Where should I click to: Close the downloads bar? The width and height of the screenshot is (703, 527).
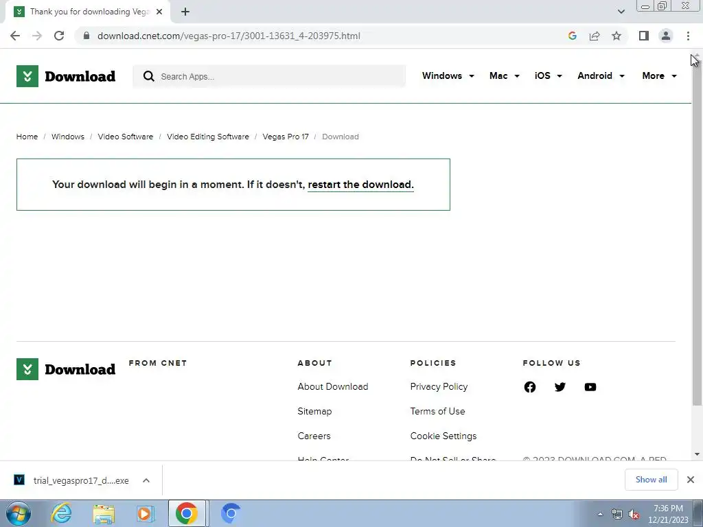tap(691, 480)
